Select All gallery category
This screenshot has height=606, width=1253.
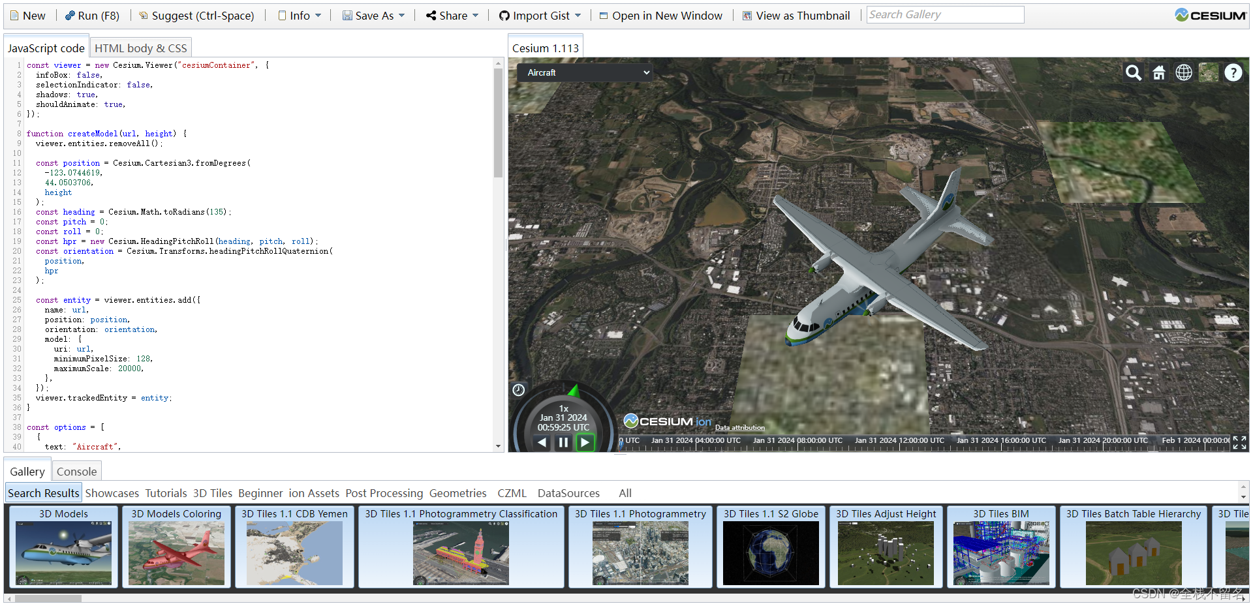[x=625, y=493]
